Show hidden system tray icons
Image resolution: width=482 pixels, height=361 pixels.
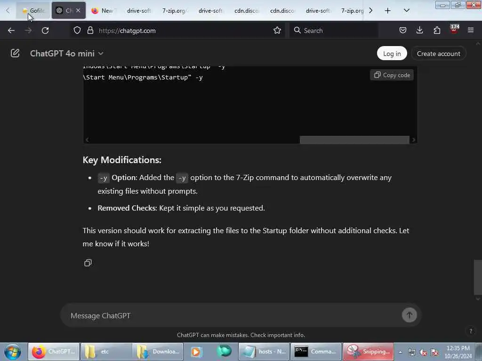pos(400,352)
